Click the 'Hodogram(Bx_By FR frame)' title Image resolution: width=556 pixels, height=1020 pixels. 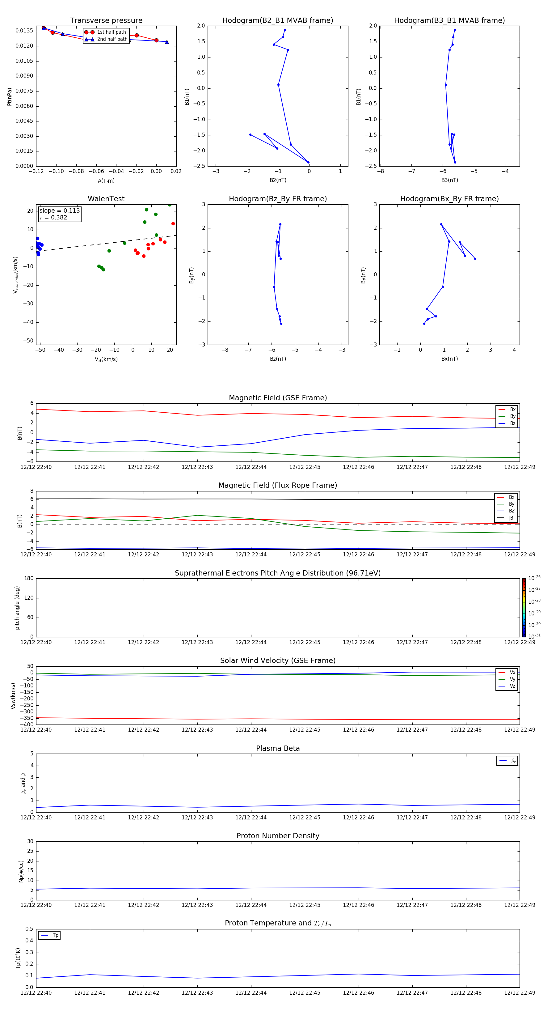click(449, 199)
